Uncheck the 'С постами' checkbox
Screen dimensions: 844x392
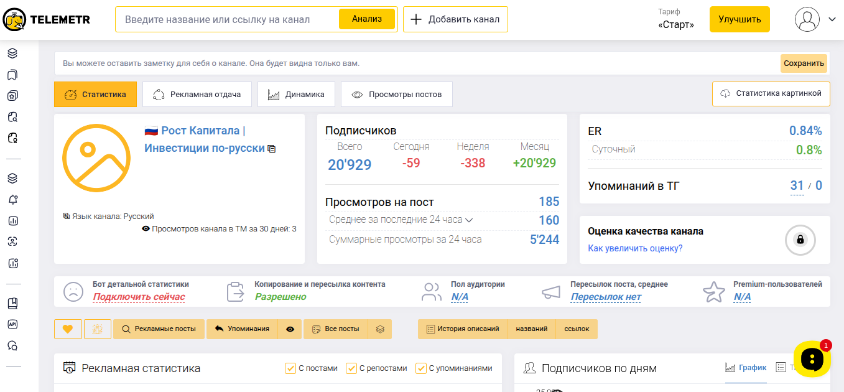290,368
